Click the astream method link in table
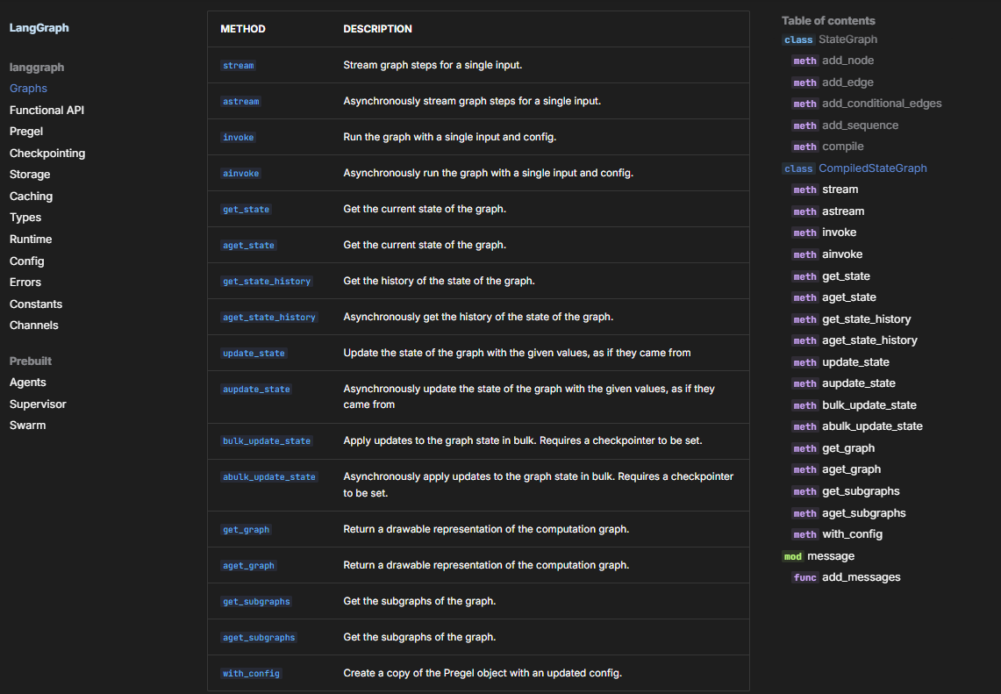 point(240,102)
